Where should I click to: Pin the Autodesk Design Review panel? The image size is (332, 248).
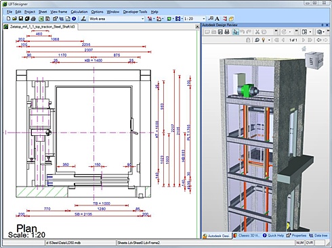(323, 25)
